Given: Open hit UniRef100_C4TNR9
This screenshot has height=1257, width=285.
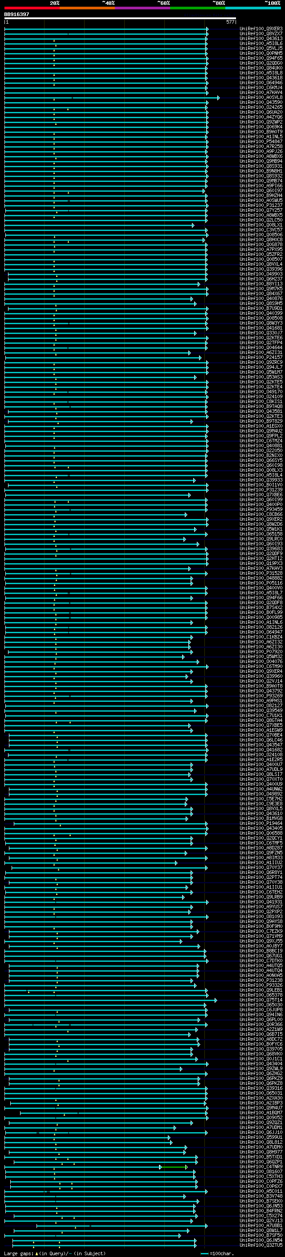Looking at the screenshot, I should tap(261, 1167).
